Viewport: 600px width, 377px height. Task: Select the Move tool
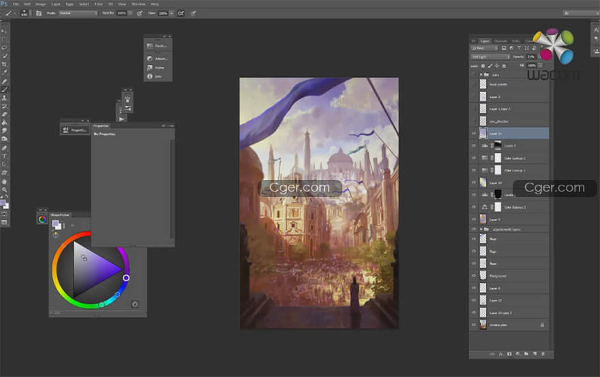point(4,31)
